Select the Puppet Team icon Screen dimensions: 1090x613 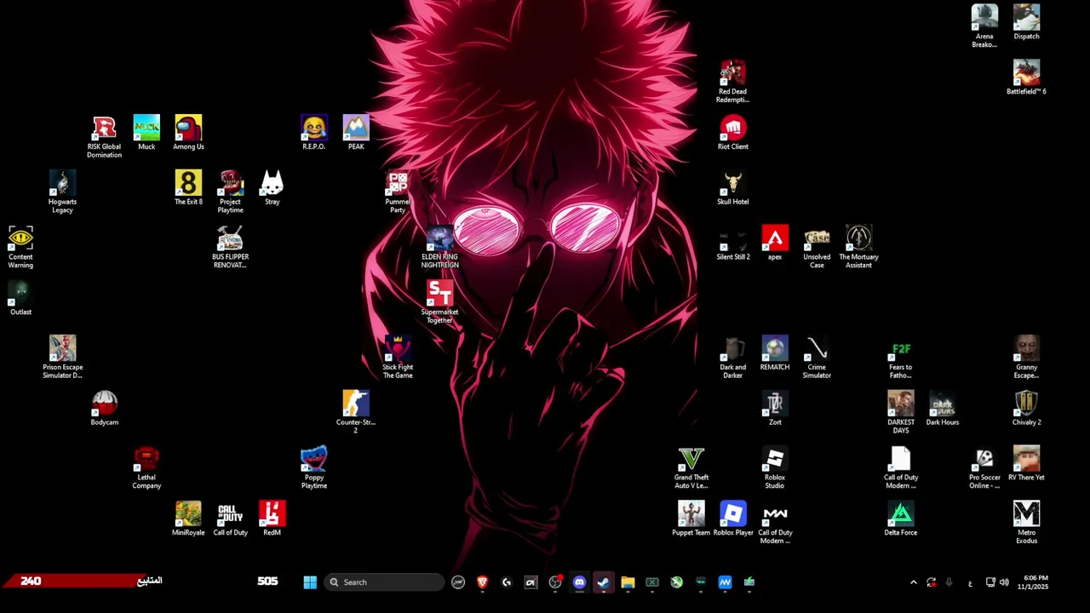pos(691,519)
